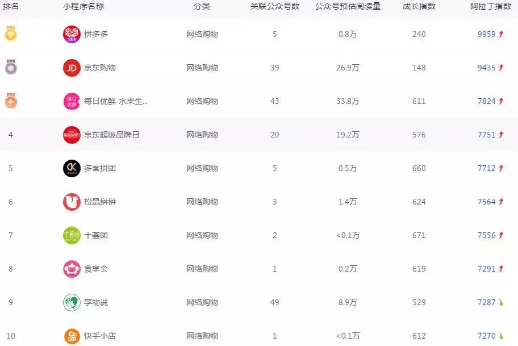Click the 多客拼团 black CK icon
518x346 pixels.
click(72, 168)
